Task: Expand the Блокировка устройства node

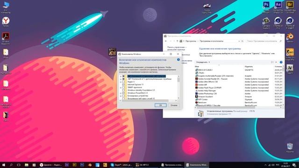Action: [121, 96]
